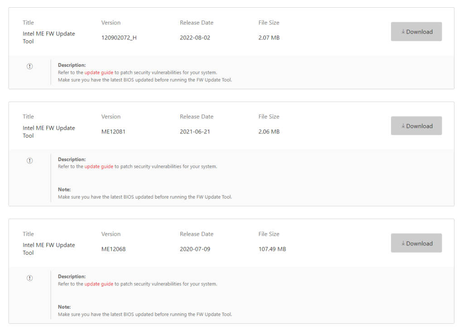The height and width of the screenshot is (327, 464).
Task: Click info icon in 120902072_H description
Action: (x=30, y=66)
